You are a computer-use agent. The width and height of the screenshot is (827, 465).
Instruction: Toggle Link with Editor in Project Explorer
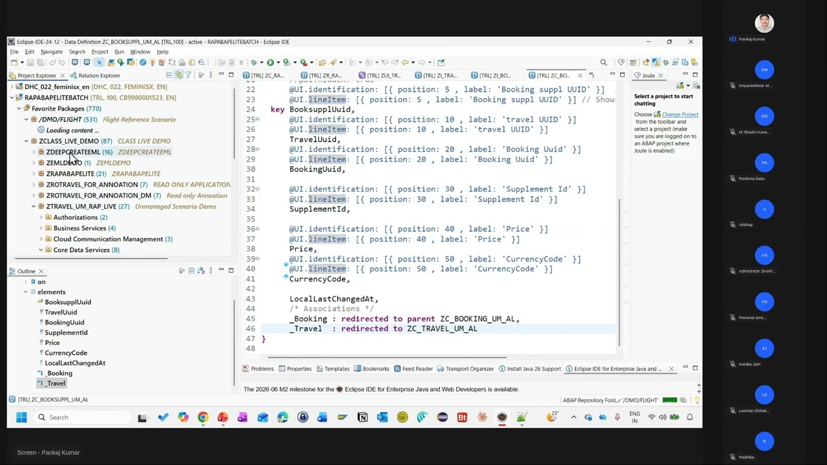click(179, 76)
